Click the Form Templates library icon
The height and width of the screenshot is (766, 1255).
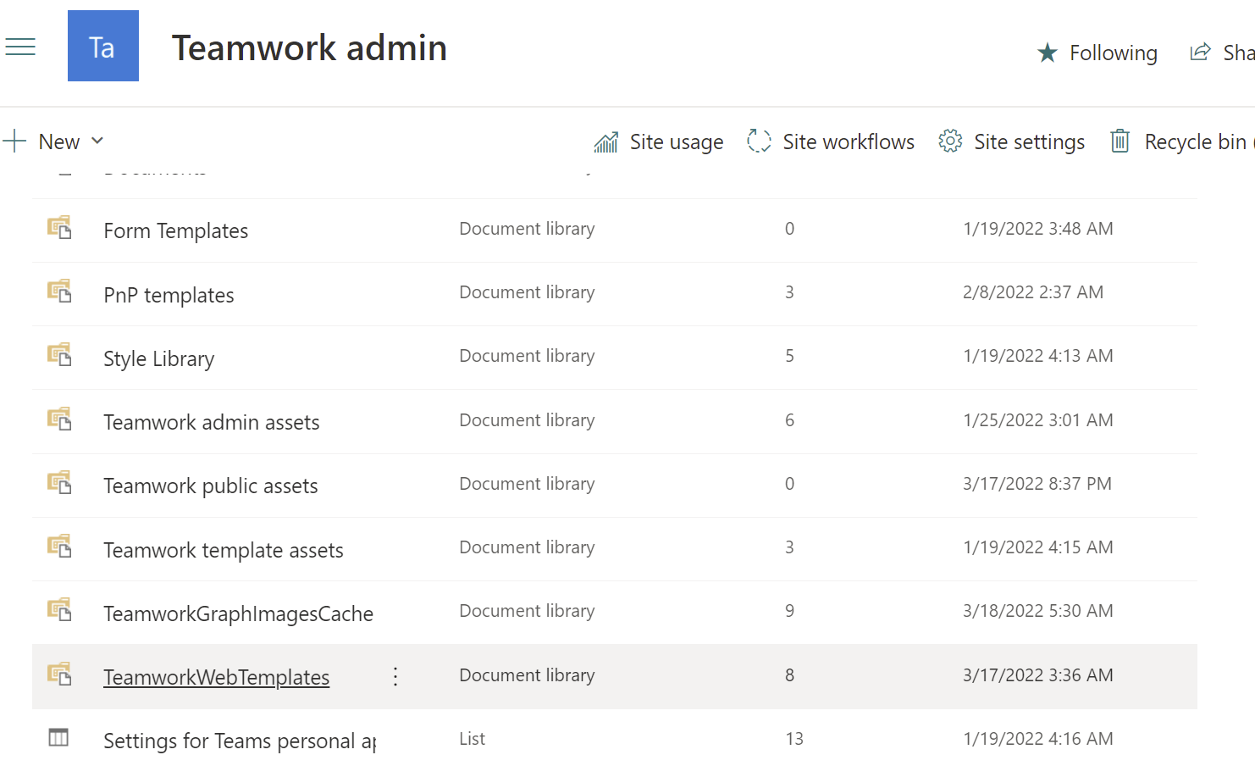59,228
